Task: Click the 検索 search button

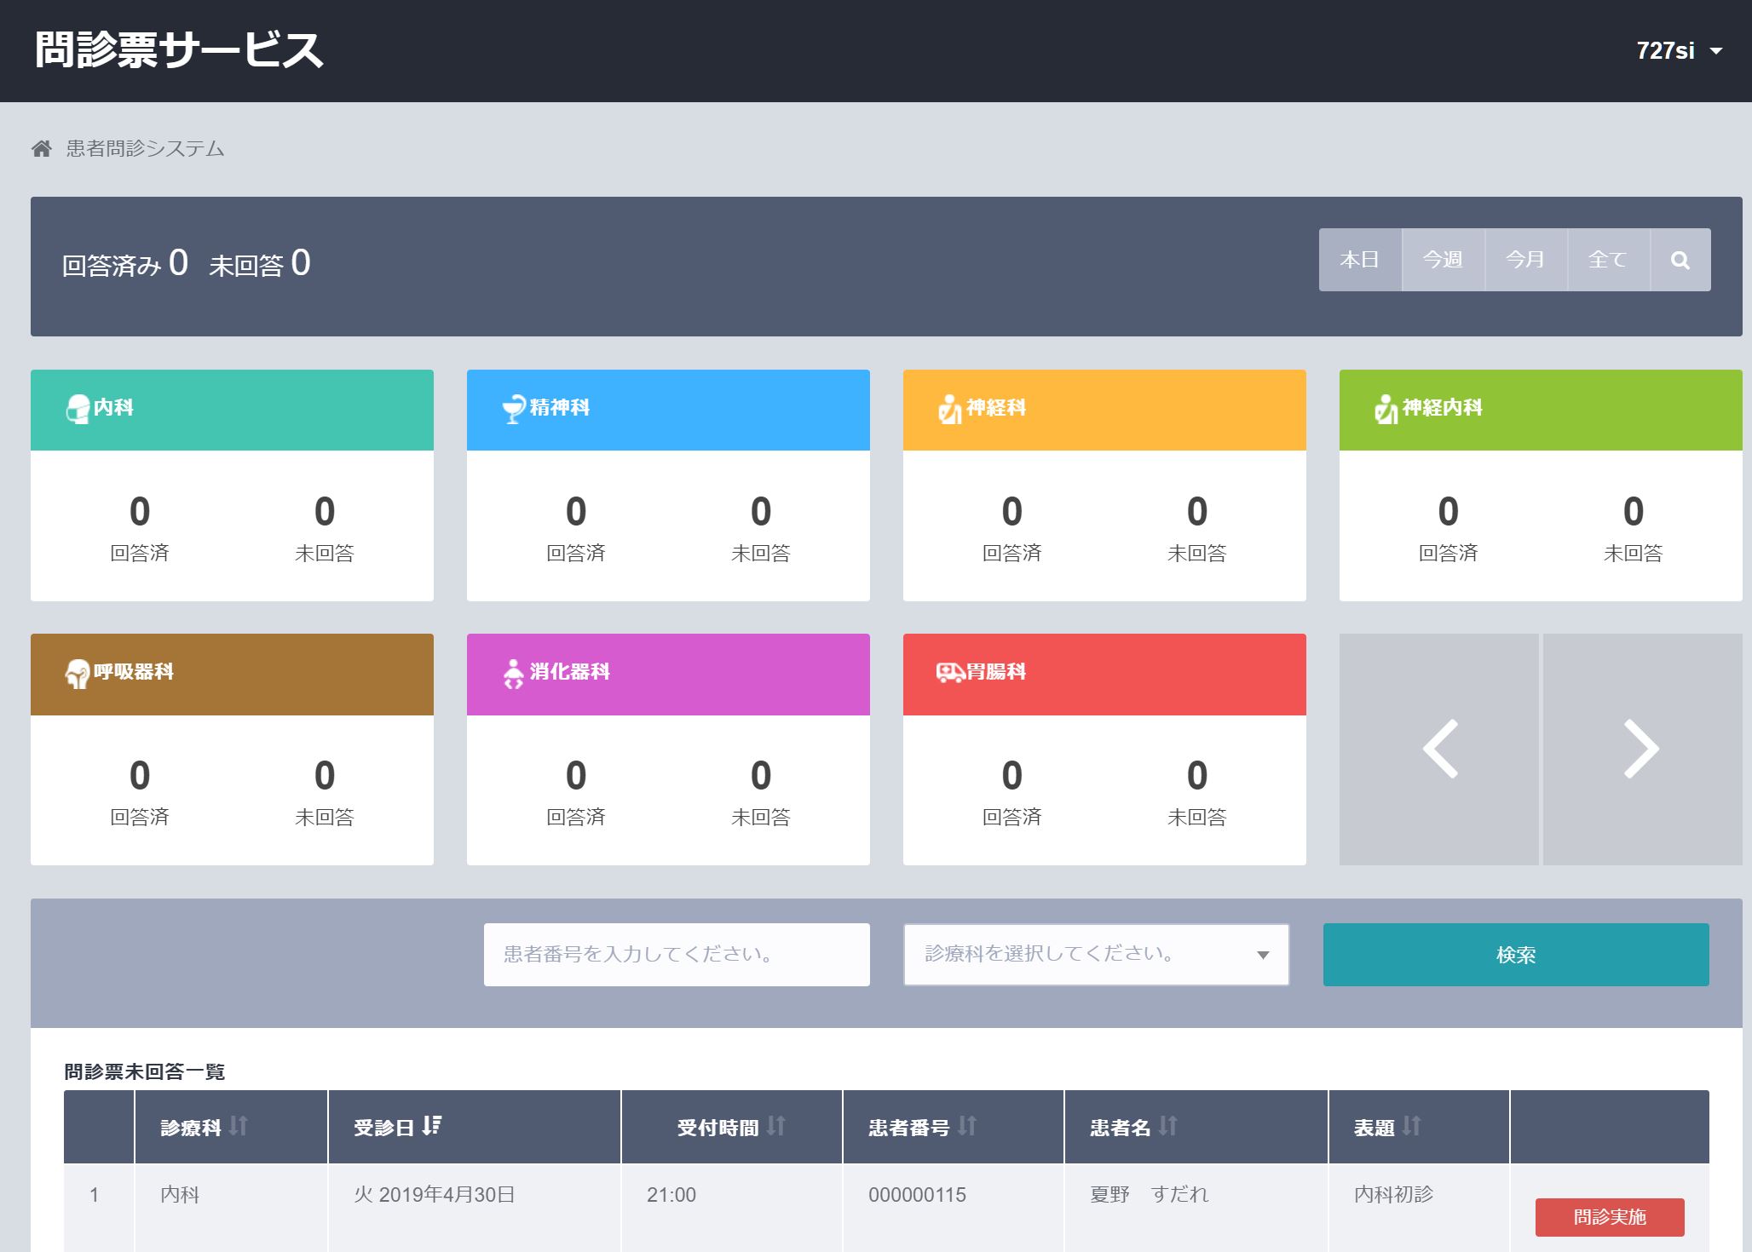Action: pyautogui.click(x=1516, y=955)
